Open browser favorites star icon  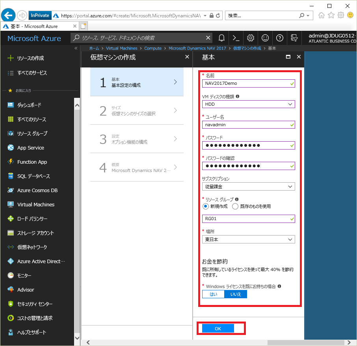pos(331,15)
